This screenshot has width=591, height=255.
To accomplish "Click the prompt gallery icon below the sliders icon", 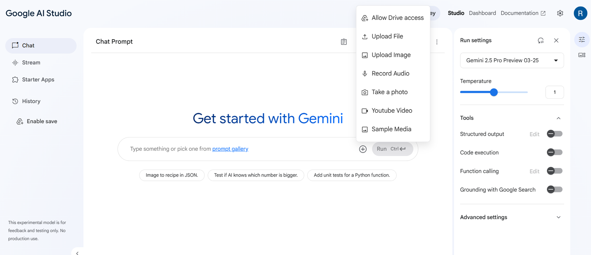I will (x=582, y=55).
